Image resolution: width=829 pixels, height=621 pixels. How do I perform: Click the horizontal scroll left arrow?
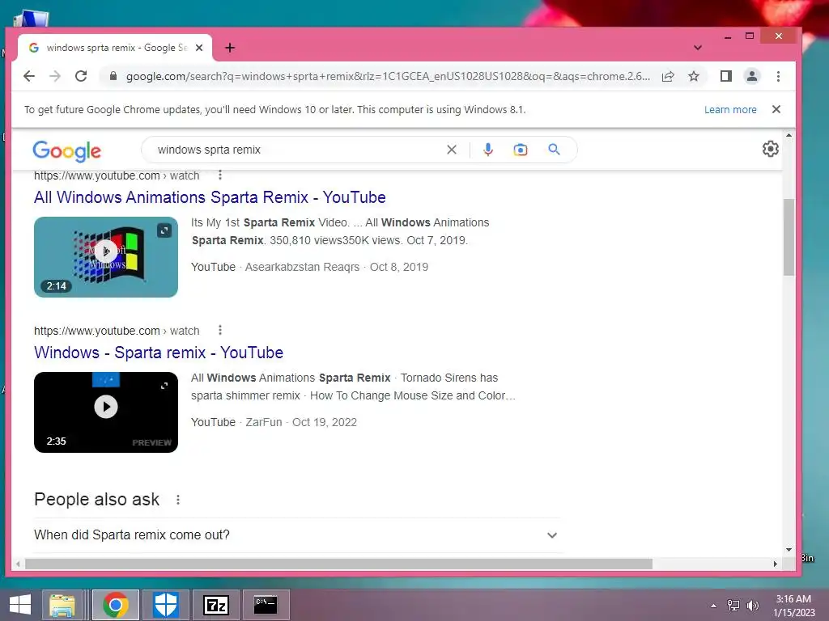[x=18, y=564]
